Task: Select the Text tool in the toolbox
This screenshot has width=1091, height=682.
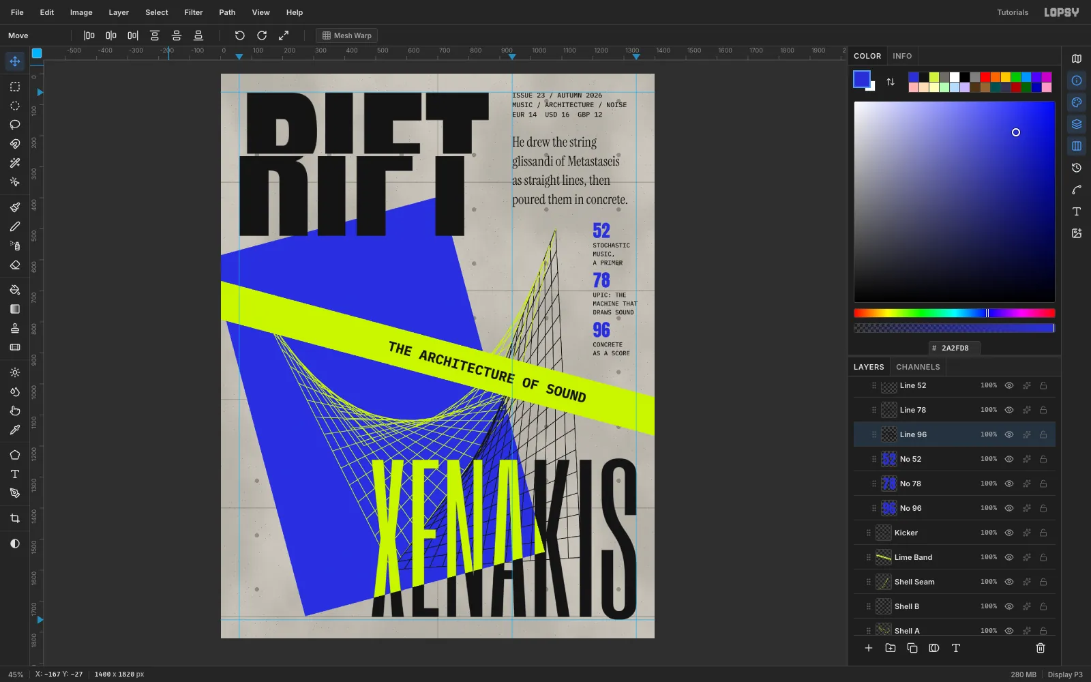Action: (15, 474)
